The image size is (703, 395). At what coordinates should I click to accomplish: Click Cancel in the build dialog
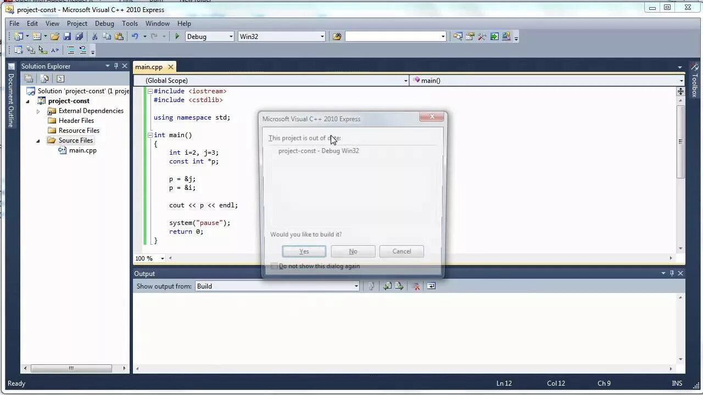401,251
